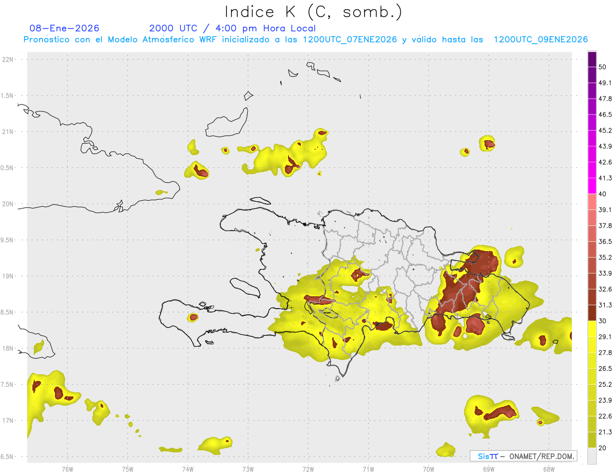Click the colorbar label "35.2"
The height and width of the screenshot is (476, 616).
605,257
